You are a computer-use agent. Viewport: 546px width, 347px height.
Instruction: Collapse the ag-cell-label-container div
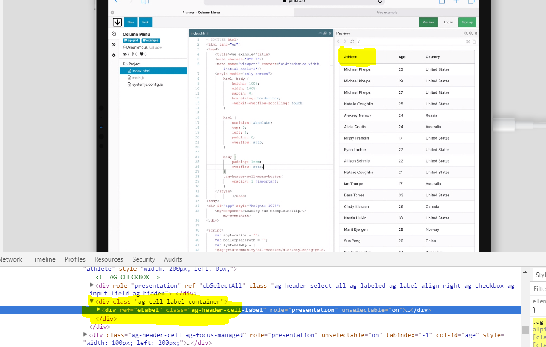(x=92, y=301)
